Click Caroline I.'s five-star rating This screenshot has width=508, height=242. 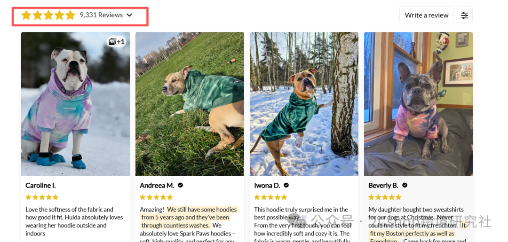(42, 197)
